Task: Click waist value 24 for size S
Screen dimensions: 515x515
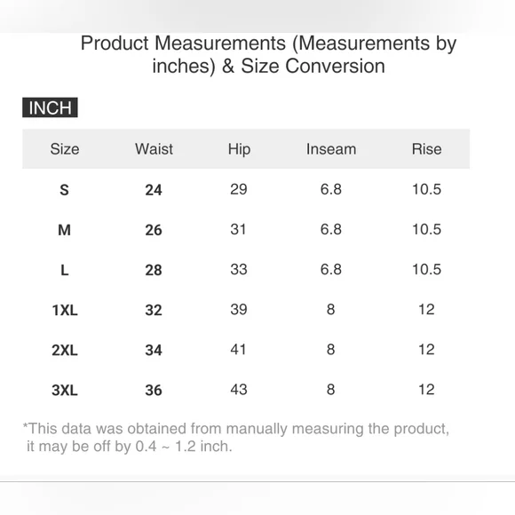Action: tap(154, 190)
